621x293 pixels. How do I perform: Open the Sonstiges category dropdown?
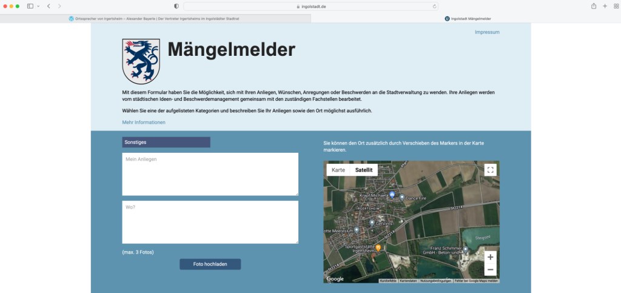click(x=166, y=142)
